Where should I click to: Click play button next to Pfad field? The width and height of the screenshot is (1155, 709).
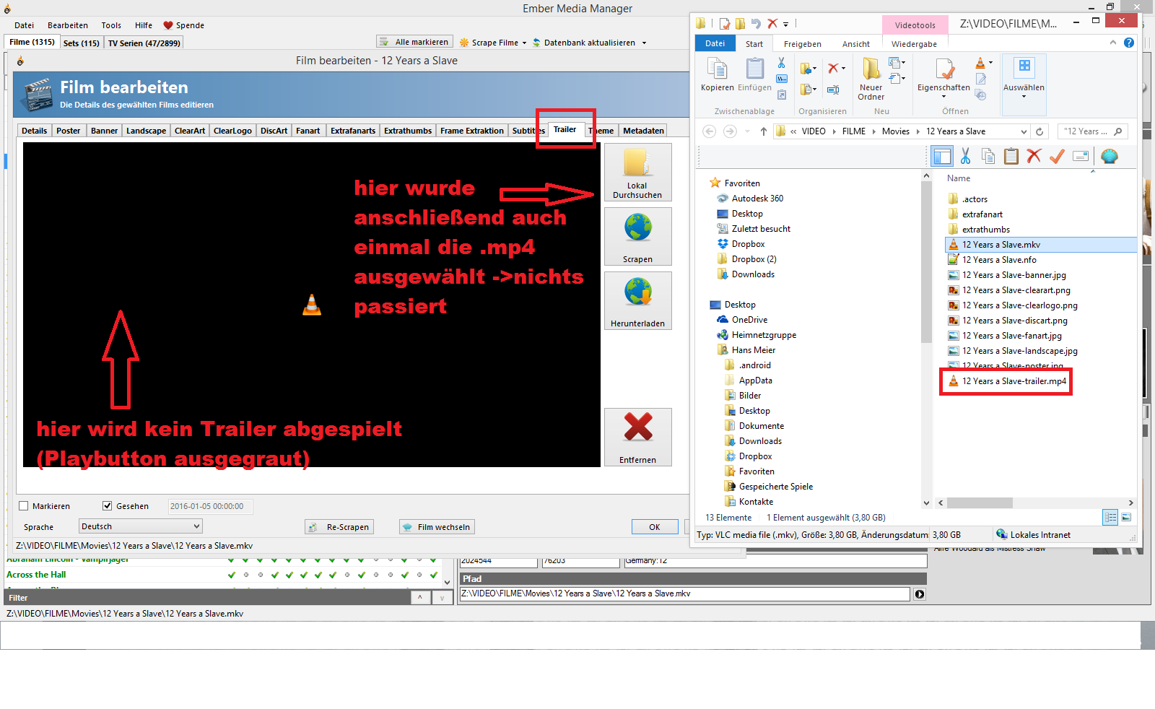(920, 594)
